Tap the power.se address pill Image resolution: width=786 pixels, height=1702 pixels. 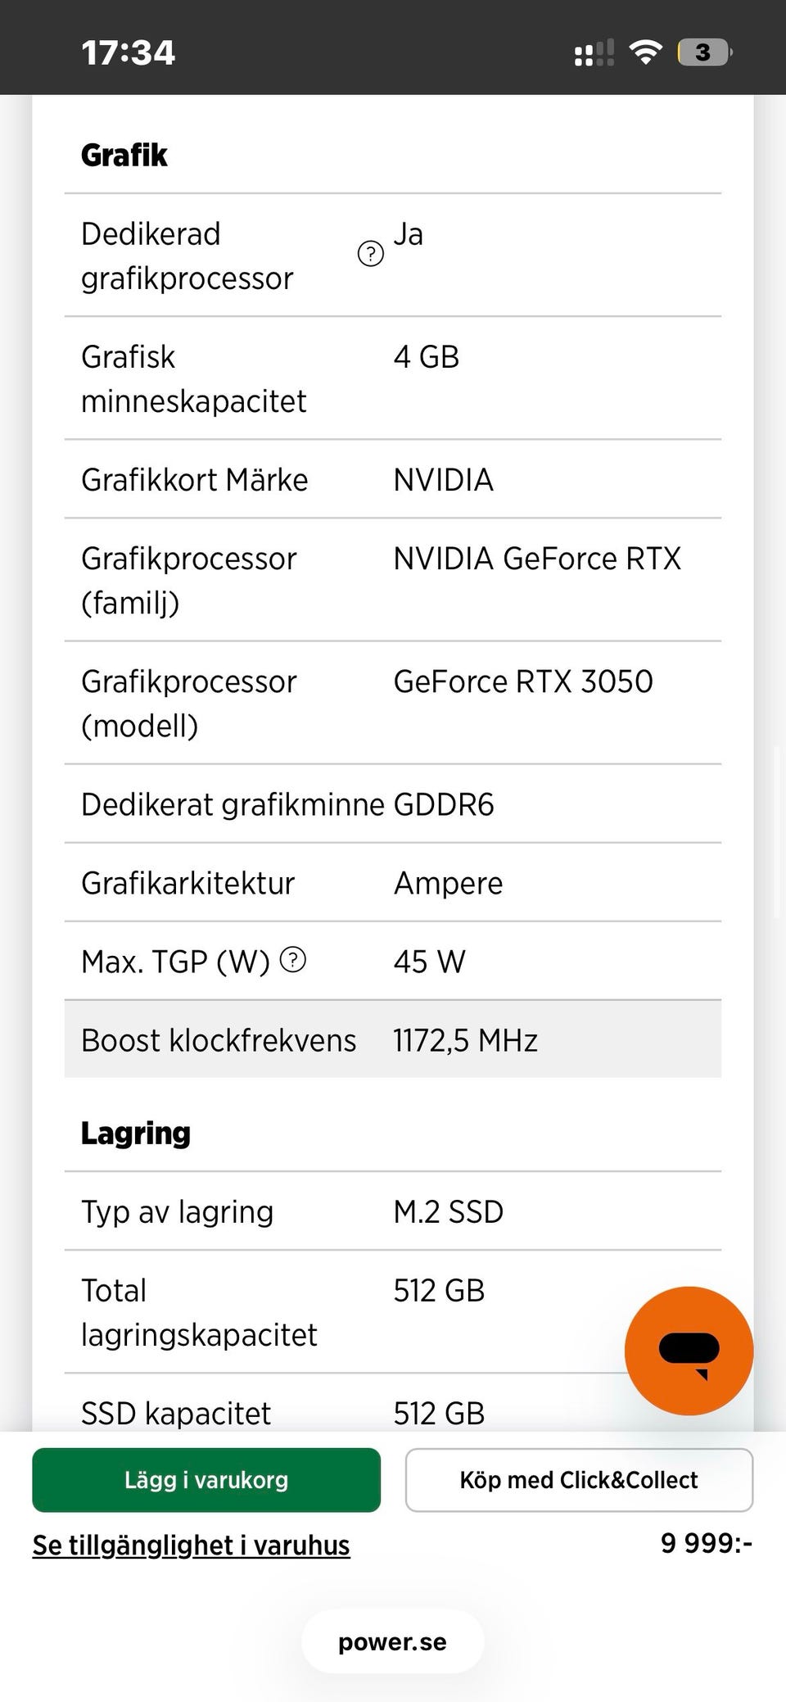coord(392,1641)
